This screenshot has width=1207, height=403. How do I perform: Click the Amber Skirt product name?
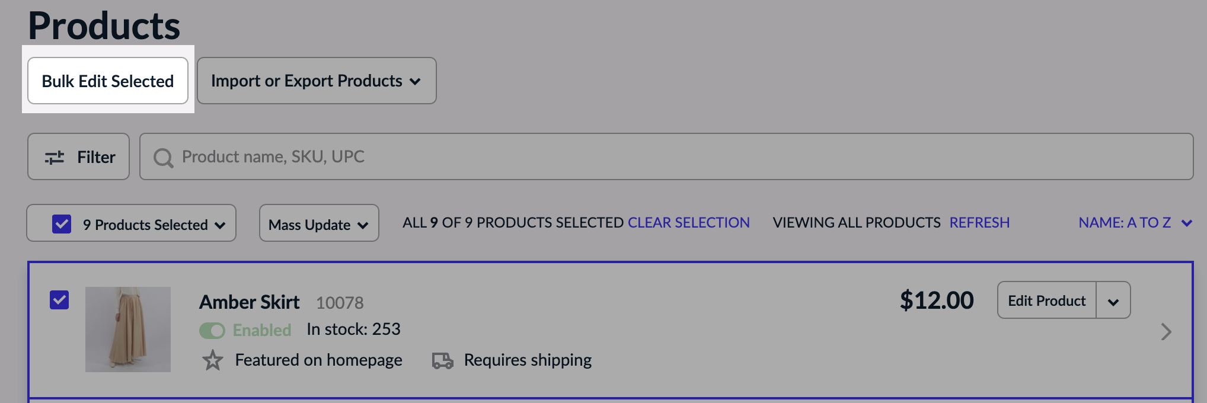pyautogui.click(x=248, y=302)
